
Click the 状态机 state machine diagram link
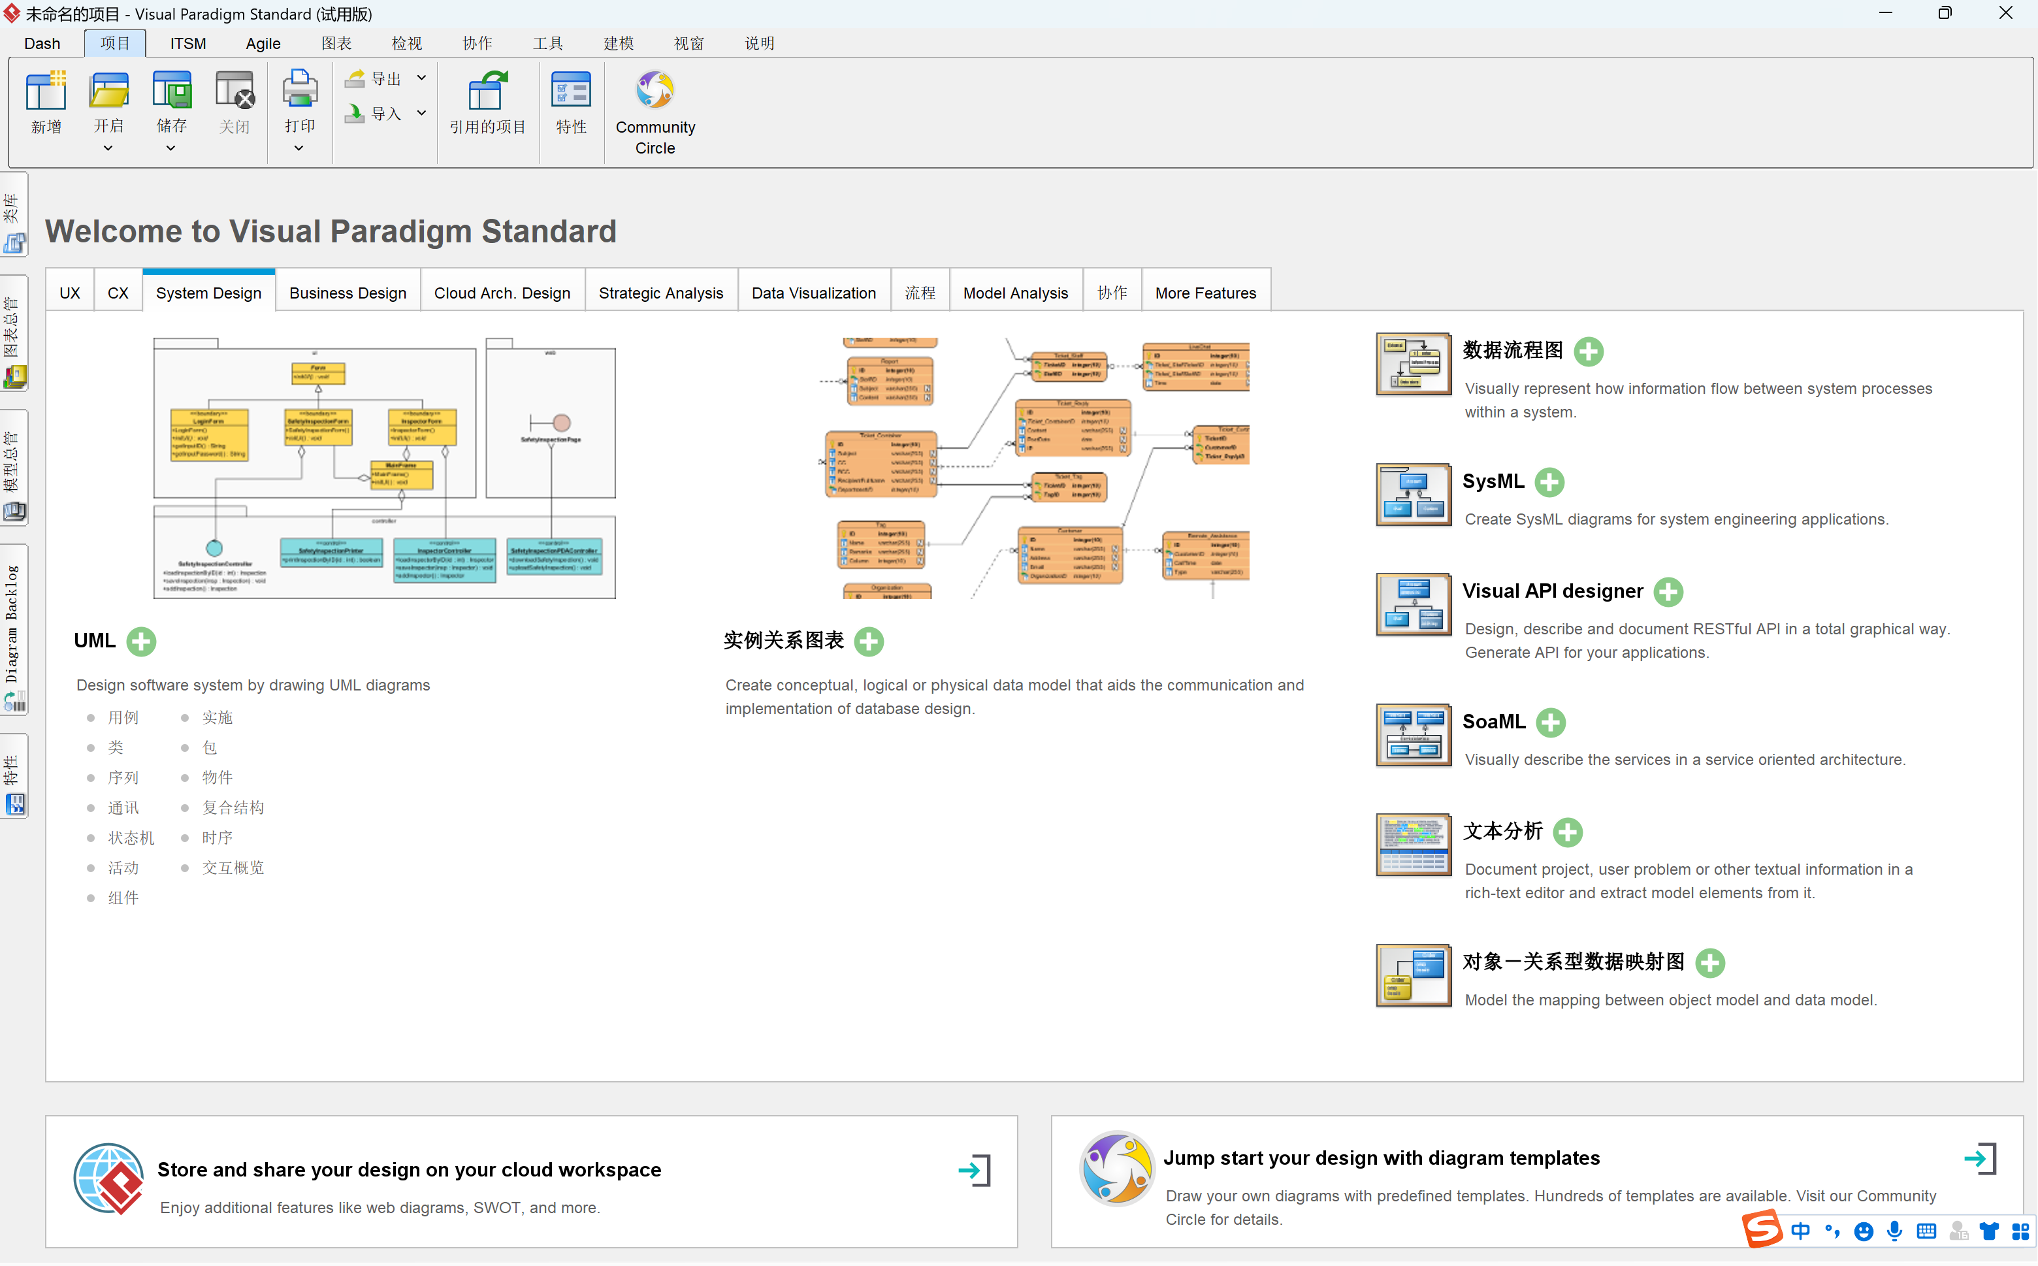(x=131, y=838)
